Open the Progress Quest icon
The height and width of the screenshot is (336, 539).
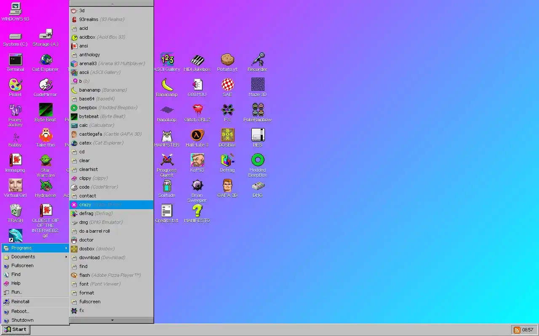[x=167, y=165]
